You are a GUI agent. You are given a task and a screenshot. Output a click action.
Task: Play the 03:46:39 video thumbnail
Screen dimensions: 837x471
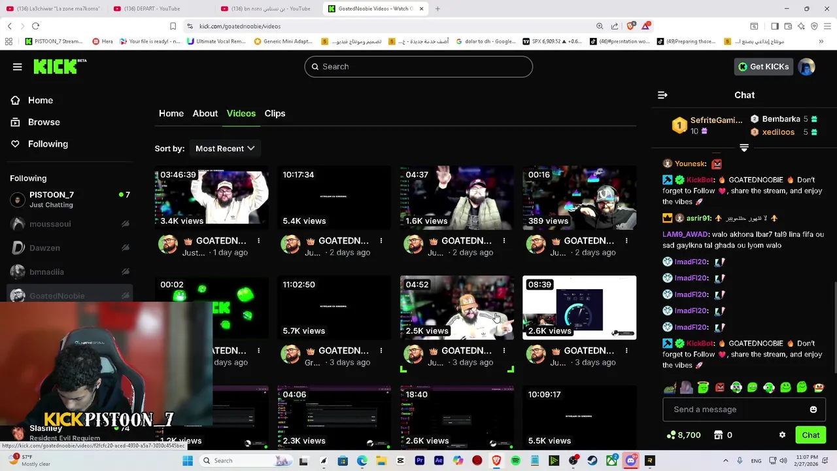point(212,198)
